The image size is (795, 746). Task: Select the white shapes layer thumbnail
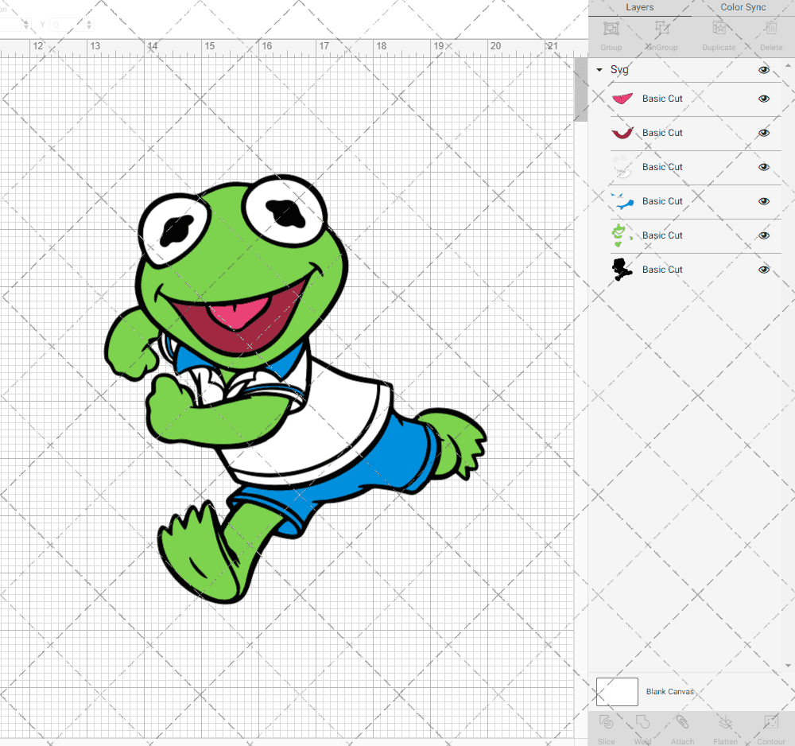coord(622,167)
